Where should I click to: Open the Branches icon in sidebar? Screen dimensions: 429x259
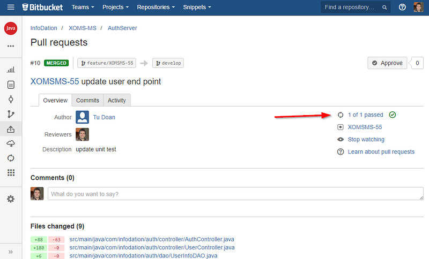11,114
